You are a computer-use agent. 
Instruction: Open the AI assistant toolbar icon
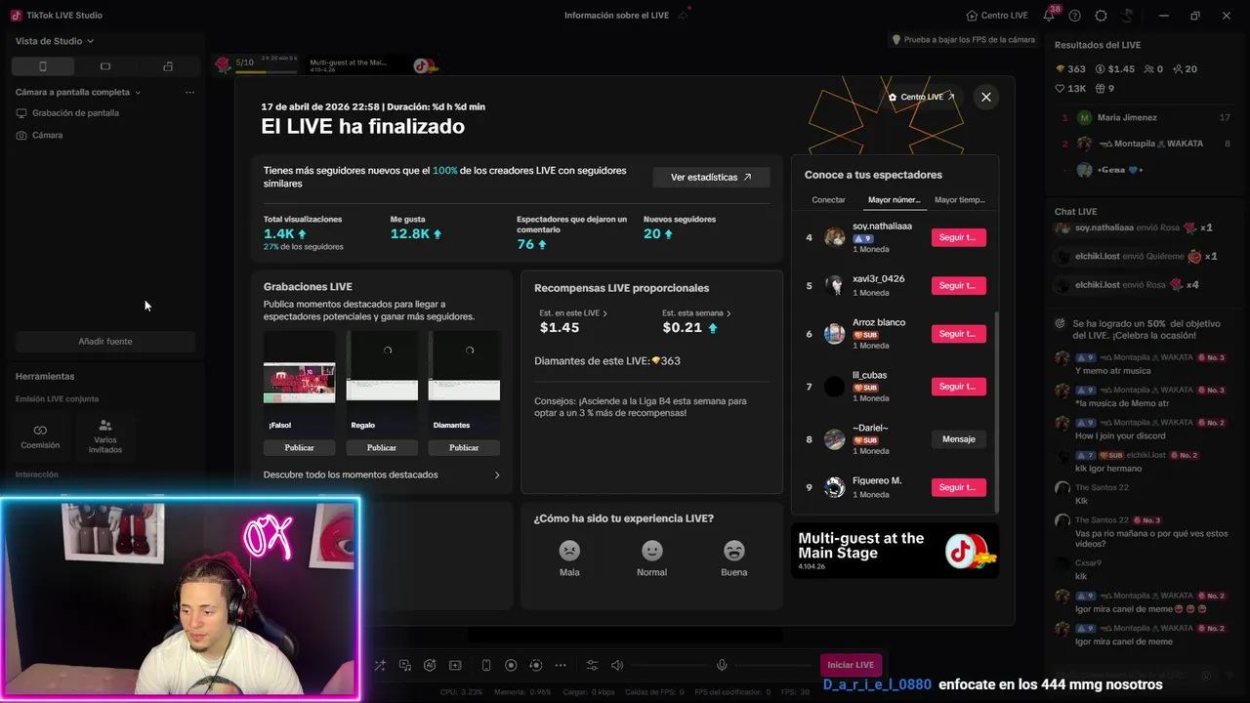pos(430,665)
